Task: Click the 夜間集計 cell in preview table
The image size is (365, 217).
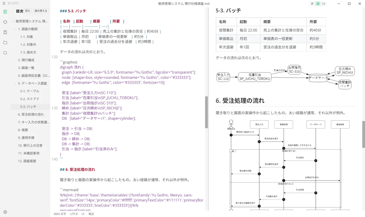Action: click(x=226, y=30)
